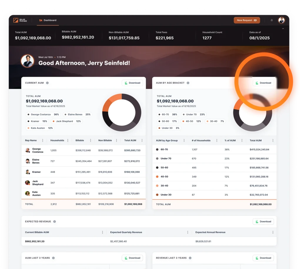Open the % of AUM column menu
Viewport: 301px width, 269px height.
[242, 140]
